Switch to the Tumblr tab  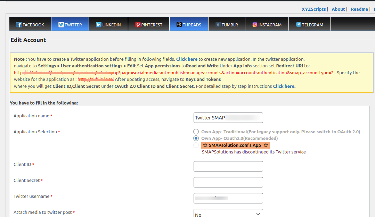[x=227, y=24]
